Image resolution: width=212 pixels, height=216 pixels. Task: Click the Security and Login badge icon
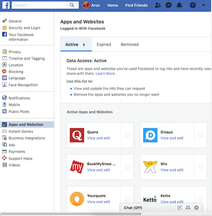coord(5,28)
